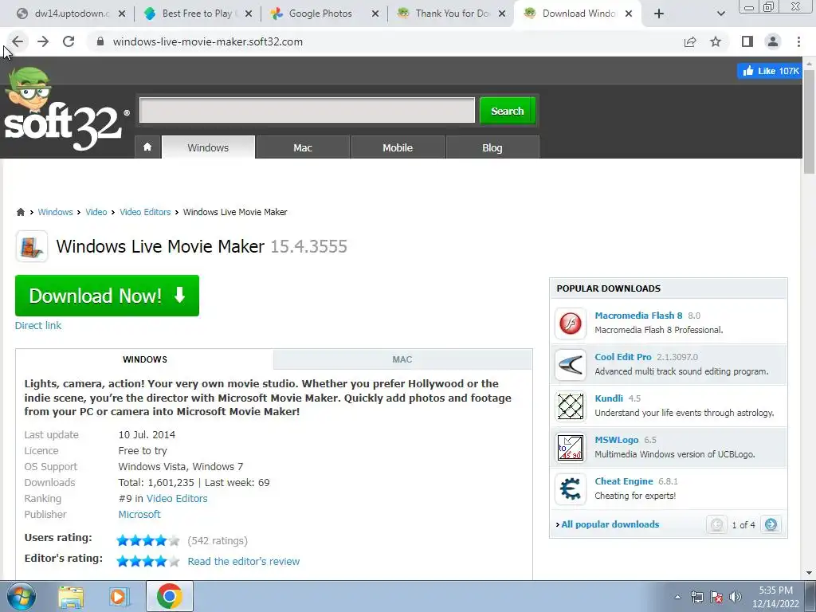Read the editor's review link
The height and width of the screenshot is (612, 816).
[x=244, y=561]
